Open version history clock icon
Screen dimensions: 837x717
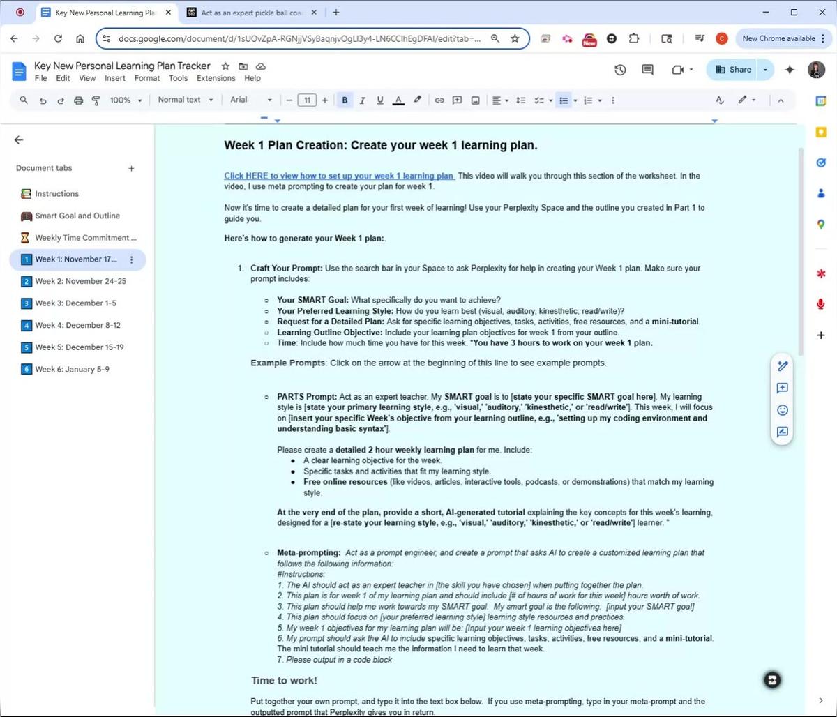click(620, 70)
